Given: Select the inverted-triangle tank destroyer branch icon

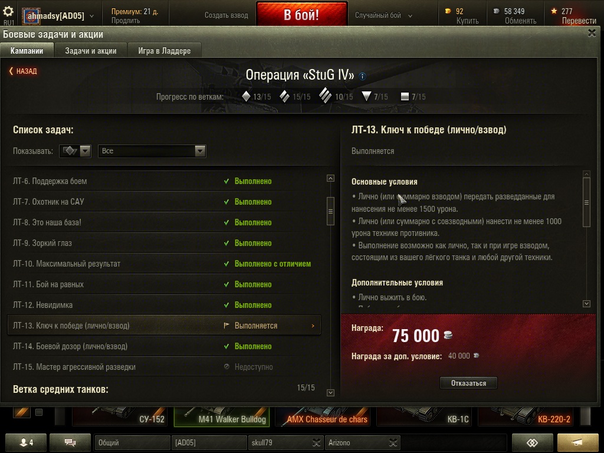Looking at the screenshot, I should 366,96.
